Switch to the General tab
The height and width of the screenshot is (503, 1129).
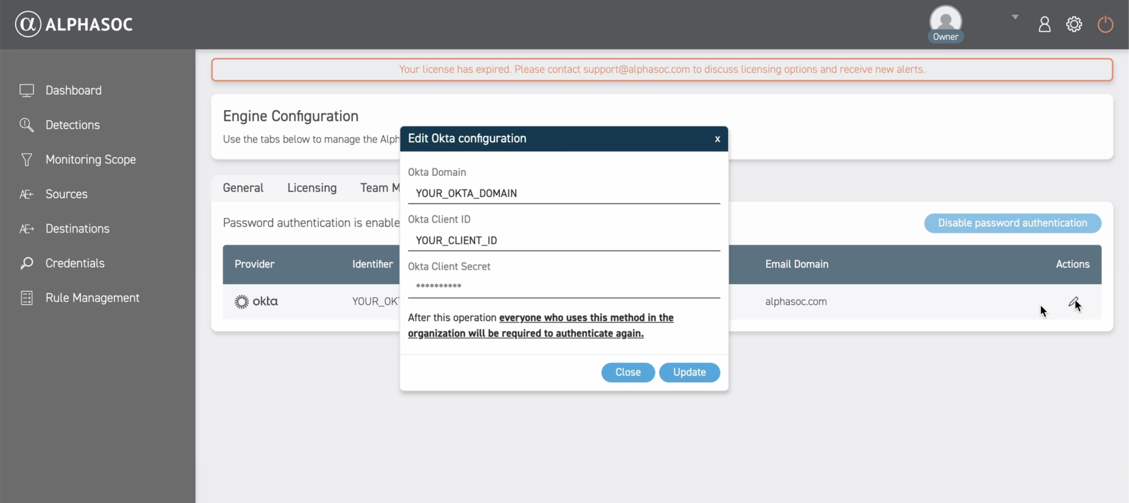(x=243, y=188)
